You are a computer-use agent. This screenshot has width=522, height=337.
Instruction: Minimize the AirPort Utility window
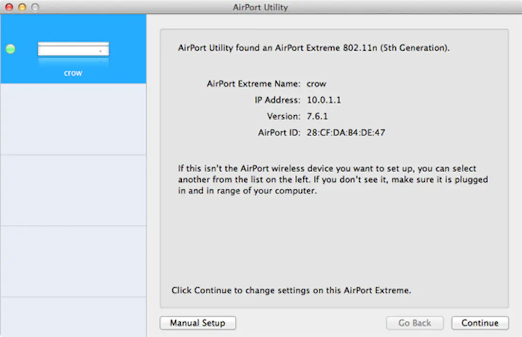pos(22,7)
